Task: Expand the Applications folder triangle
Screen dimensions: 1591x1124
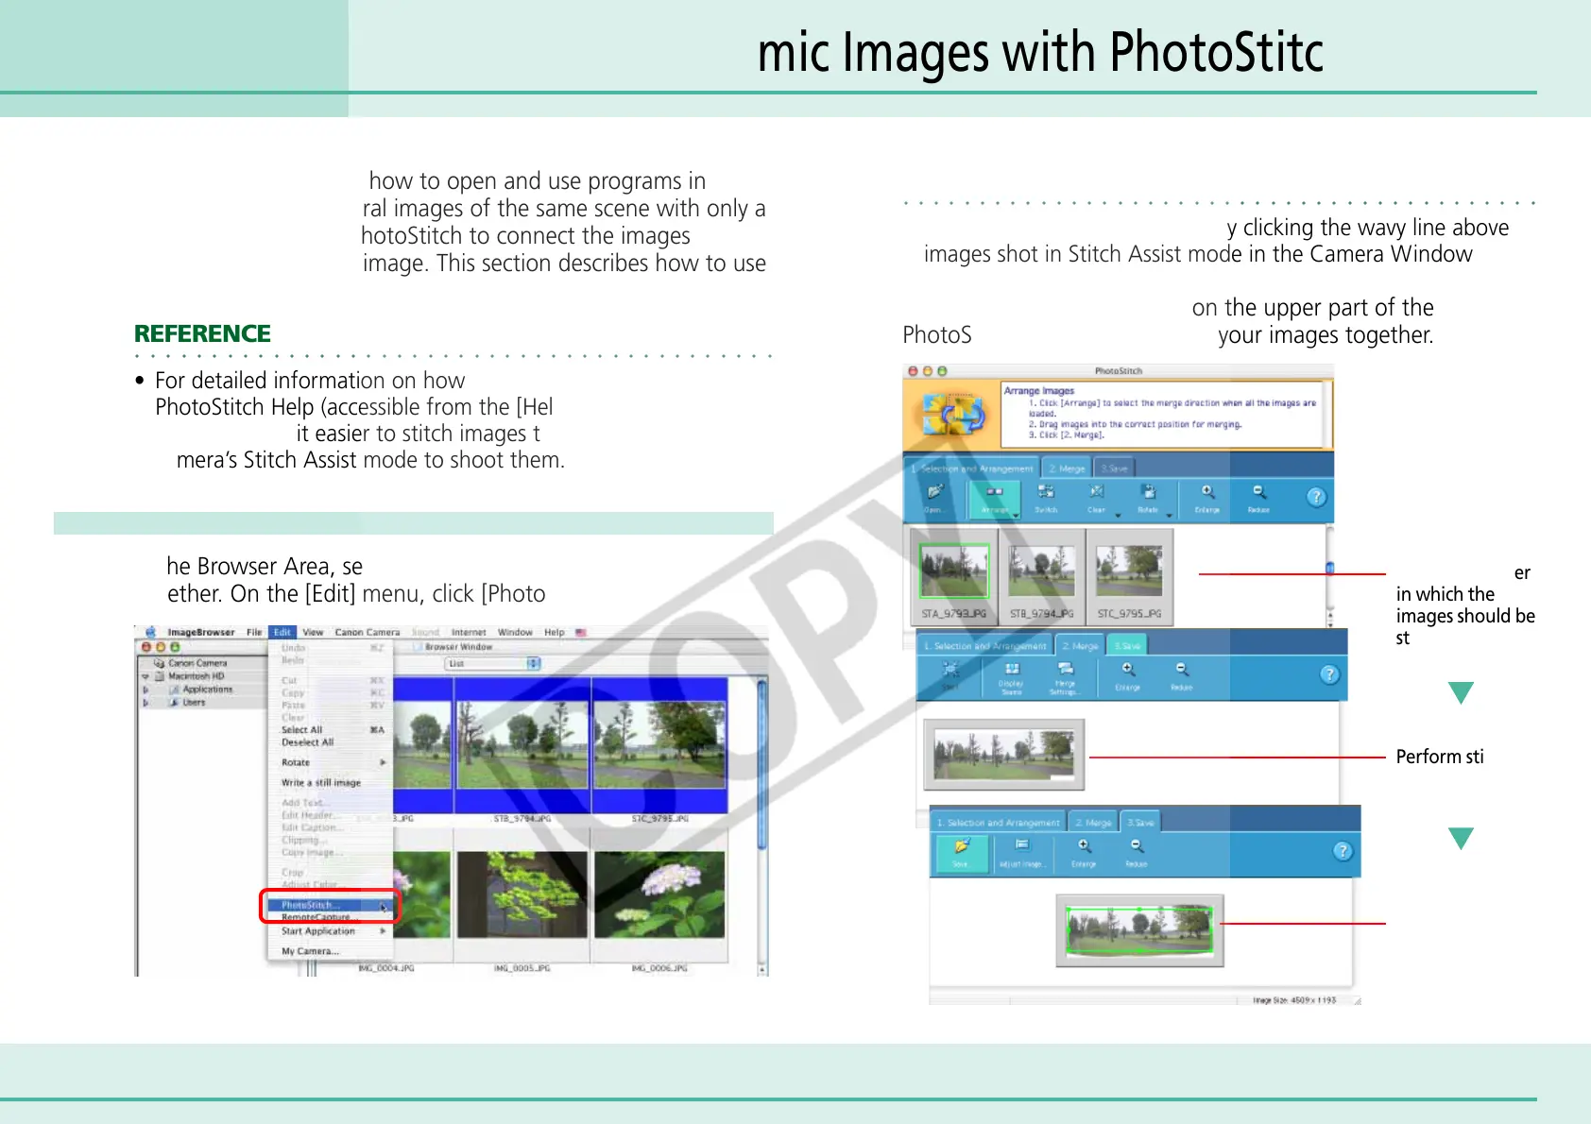Action: [x=145, y=690]
